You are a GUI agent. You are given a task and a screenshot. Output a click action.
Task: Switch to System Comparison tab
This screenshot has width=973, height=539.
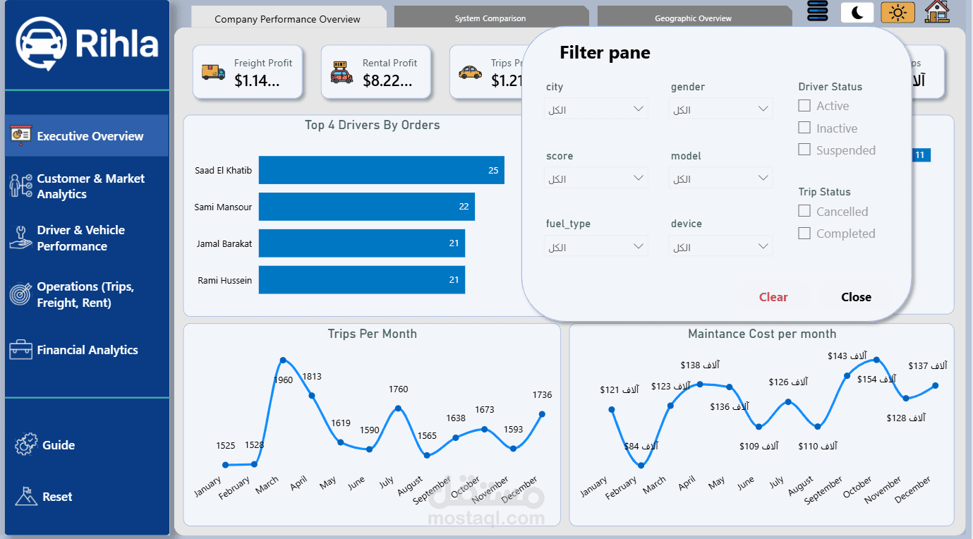490,18
